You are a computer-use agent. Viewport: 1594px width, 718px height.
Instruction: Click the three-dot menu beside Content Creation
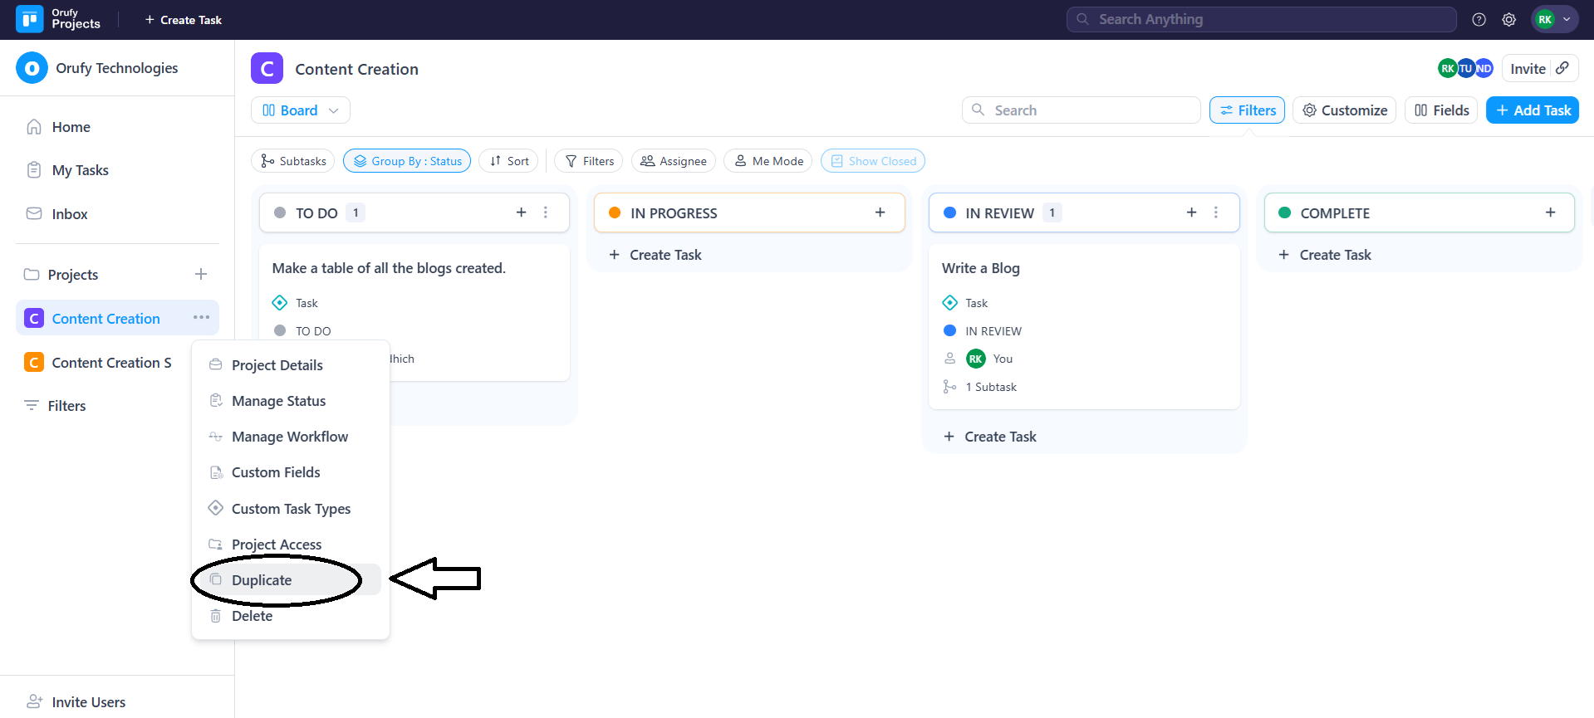point(201,318)
